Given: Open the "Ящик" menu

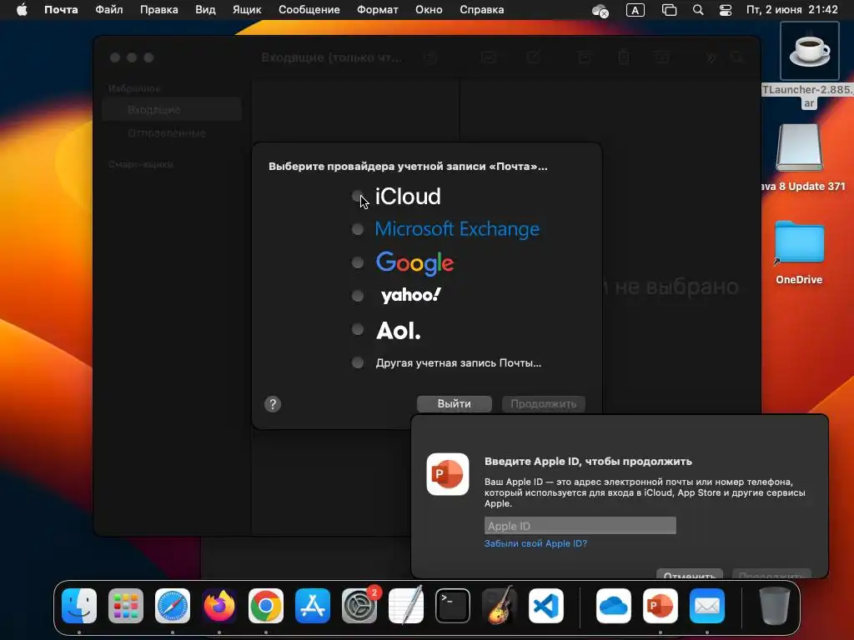Looking at the screenshot, I should point(247,10).
